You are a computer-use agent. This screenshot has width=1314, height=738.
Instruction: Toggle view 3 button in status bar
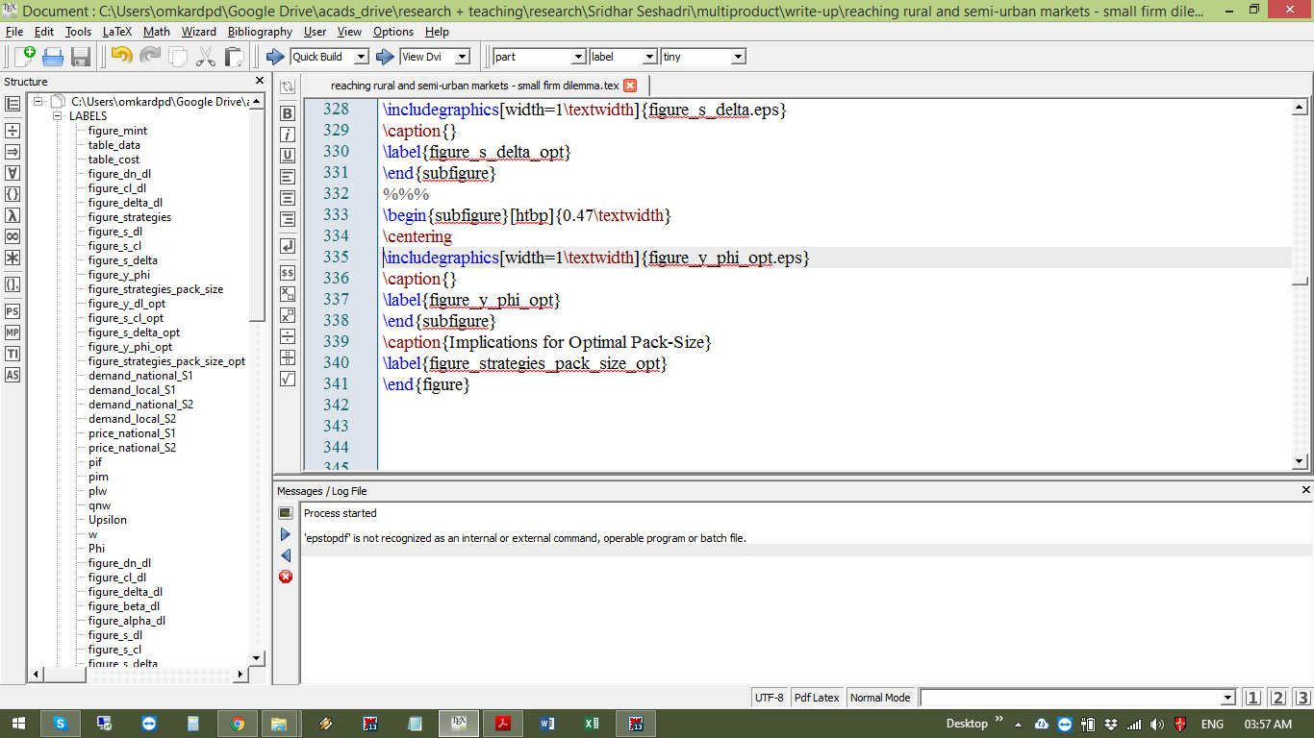coord(1302,698)
